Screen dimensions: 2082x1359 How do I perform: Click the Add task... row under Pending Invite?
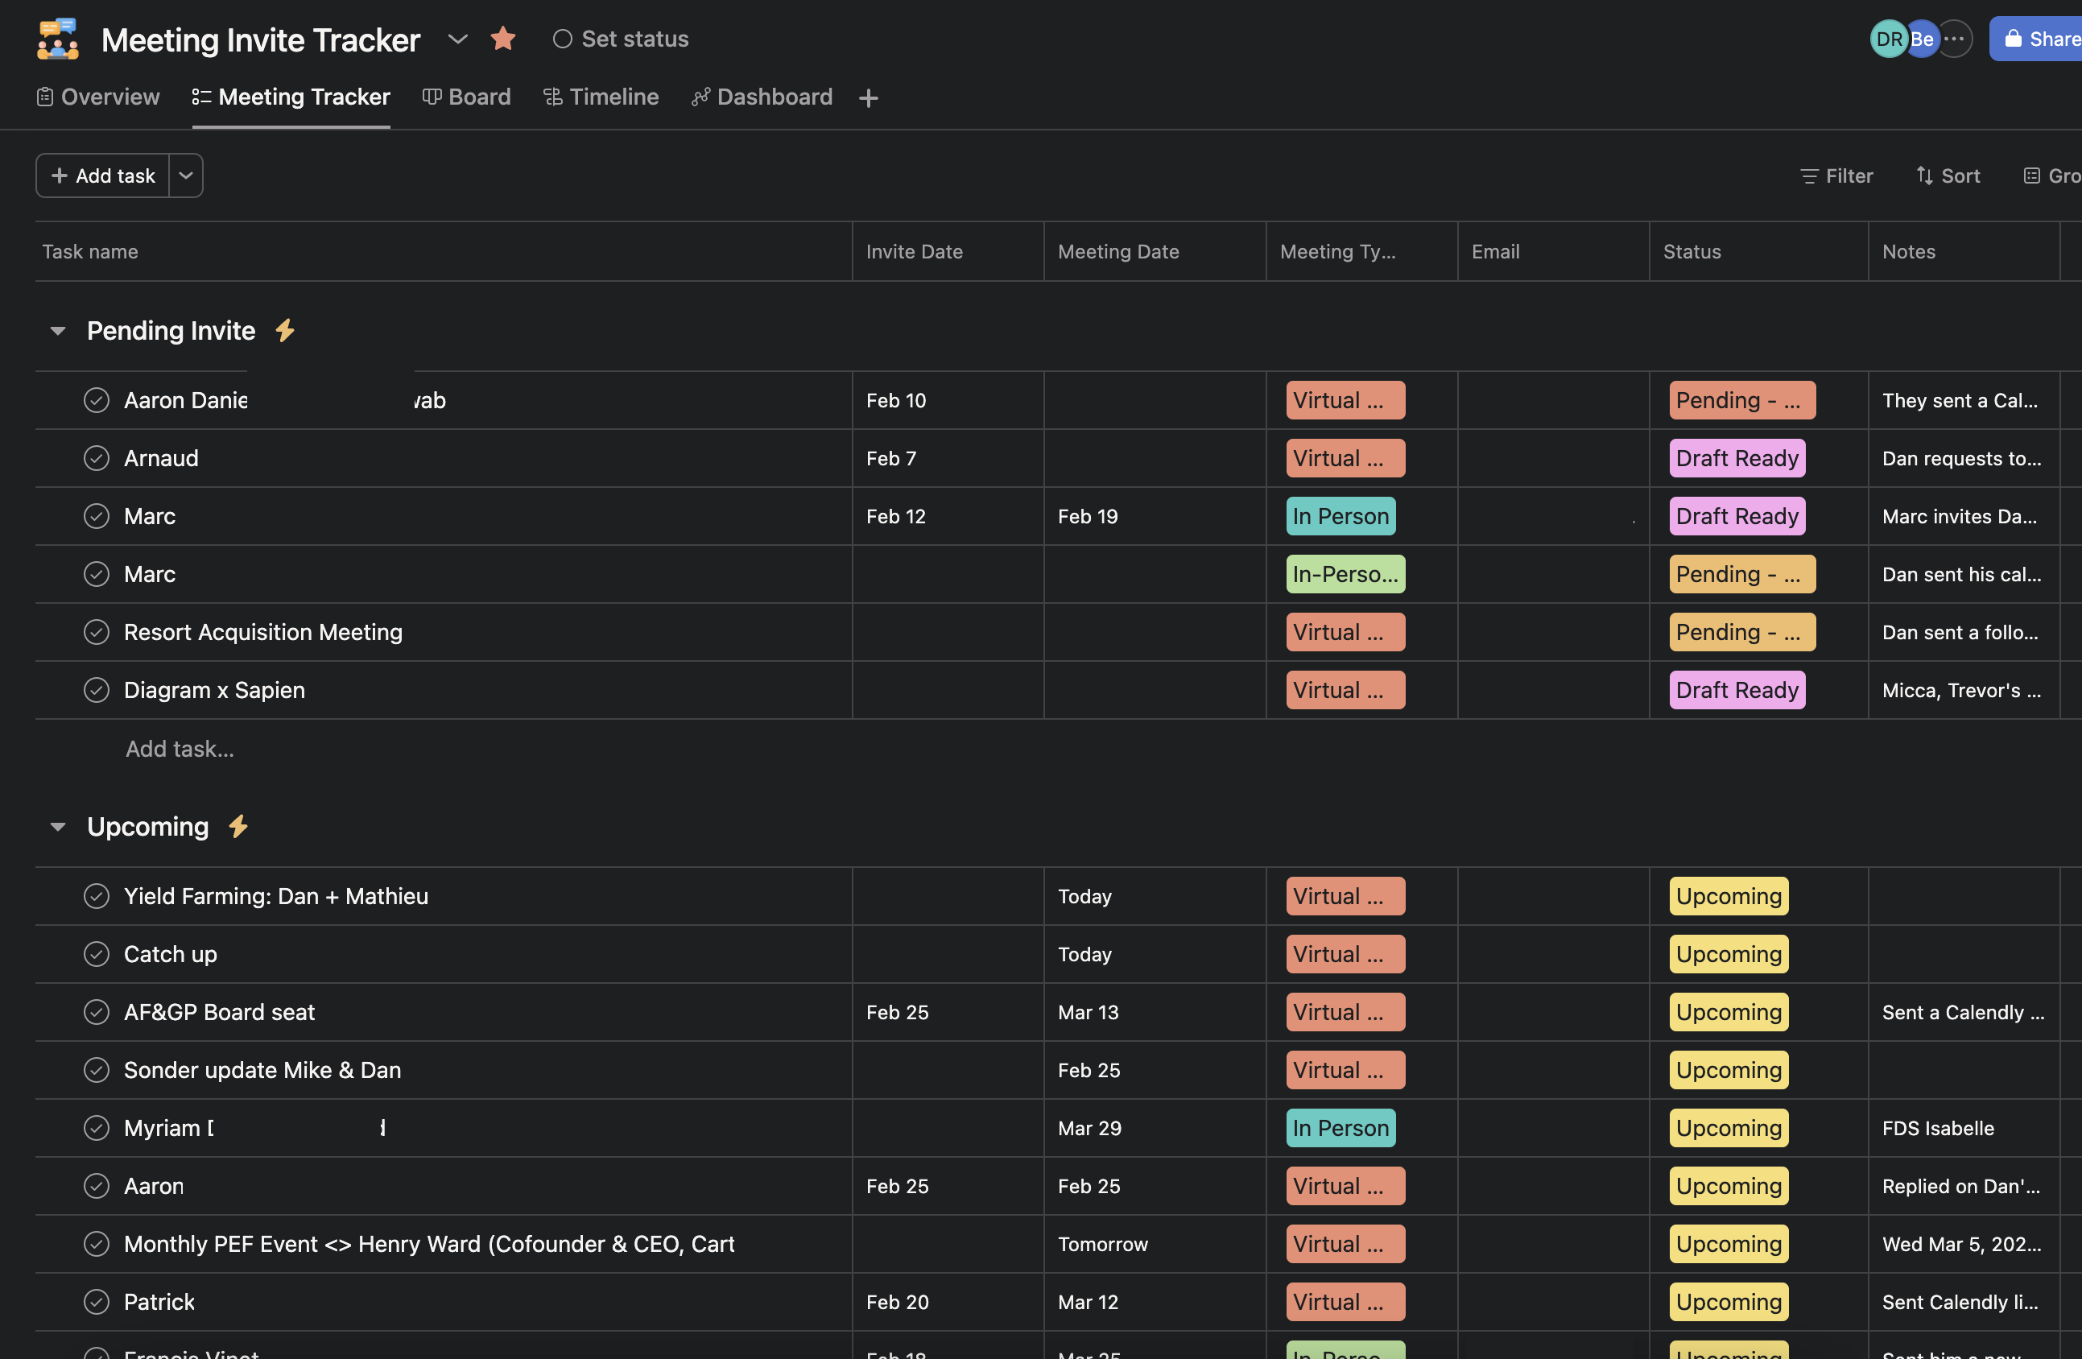pyautogui.click(x=180, y=749)
